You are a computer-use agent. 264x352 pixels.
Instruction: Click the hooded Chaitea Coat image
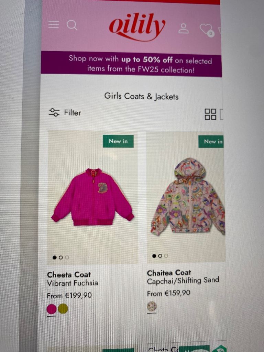click(188, 197)
